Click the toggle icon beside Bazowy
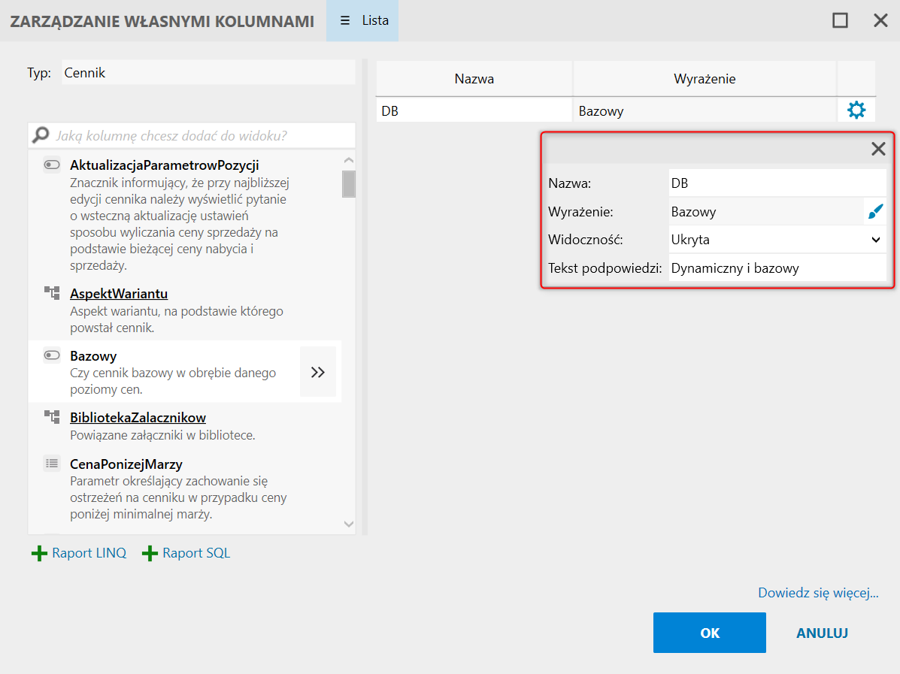The width and height of the screenshot is (900, 674). click(x=52, y=355)
